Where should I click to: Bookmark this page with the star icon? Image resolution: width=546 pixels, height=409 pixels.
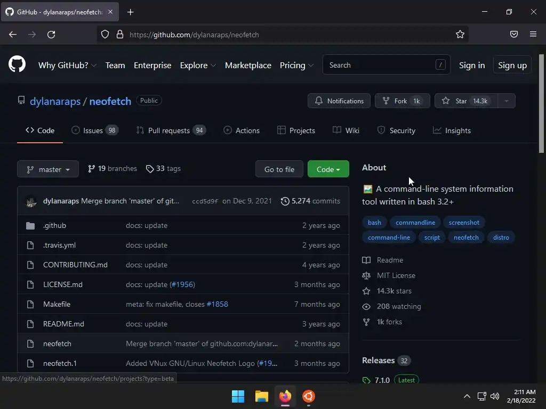click(x=460, y=34)
